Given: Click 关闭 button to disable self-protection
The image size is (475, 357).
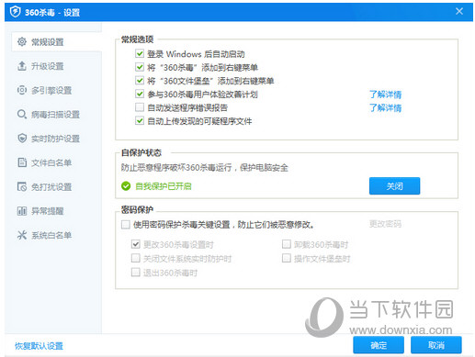Looking at the screenshot, I should [394, 185].
